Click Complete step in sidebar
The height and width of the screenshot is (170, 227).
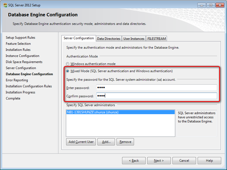[13, 98]
